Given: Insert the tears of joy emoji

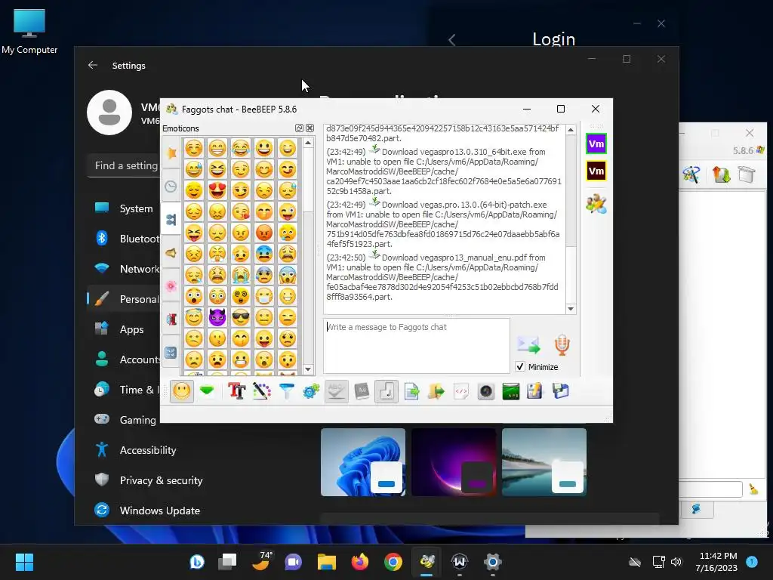Looking at the screenshot, I should tap(241, 148).
